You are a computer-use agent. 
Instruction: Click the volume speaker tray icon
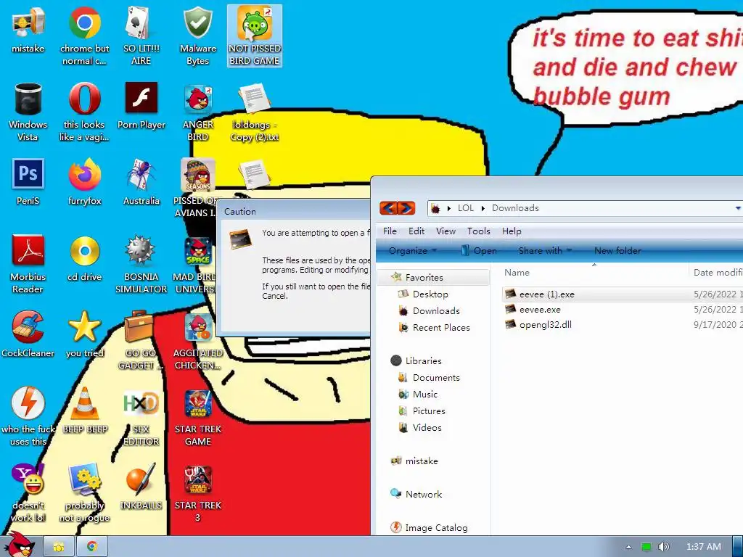click(x=663, y=547)
